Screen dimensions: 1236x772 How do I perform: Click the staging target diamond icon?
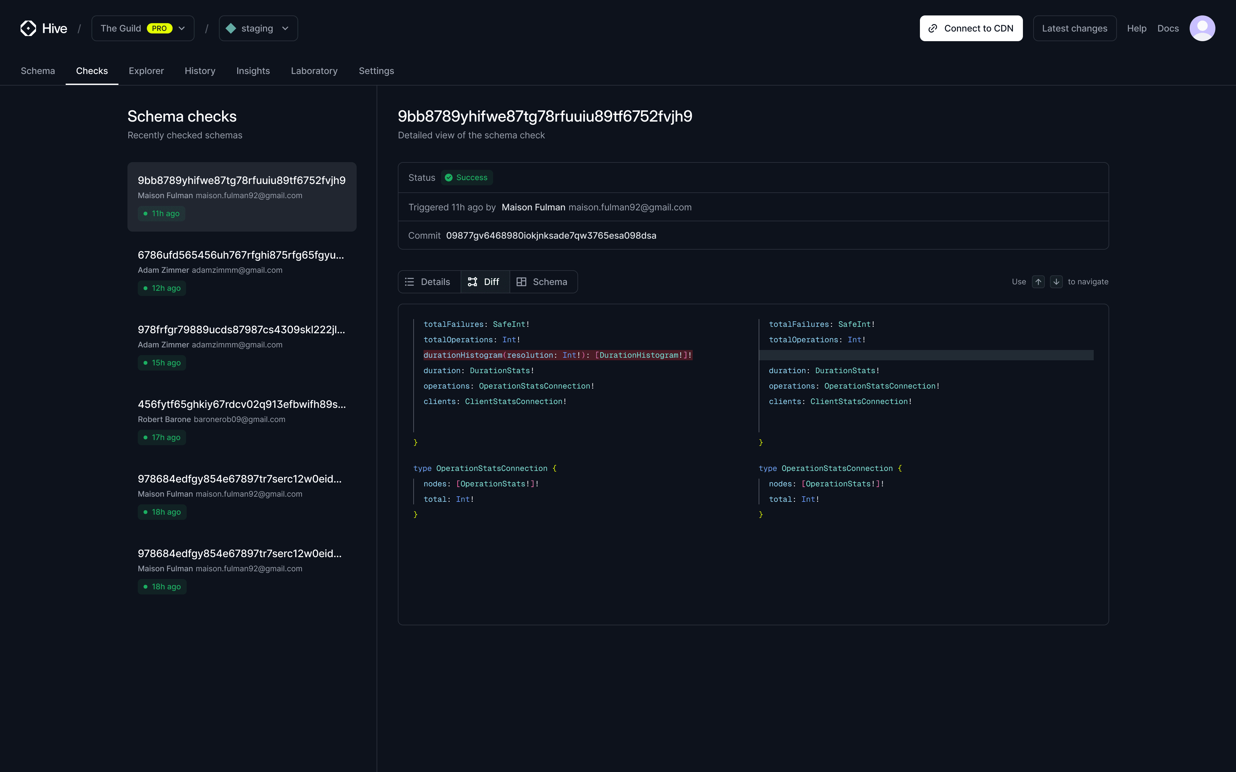pyautogui.click(x=231, y=29)
